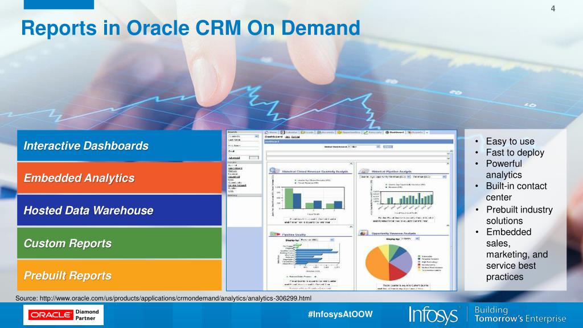Screen dimensions: 583x328
Task: Click the Opportunity Revenue Analysis pie icon
Action: coord(364,233)
